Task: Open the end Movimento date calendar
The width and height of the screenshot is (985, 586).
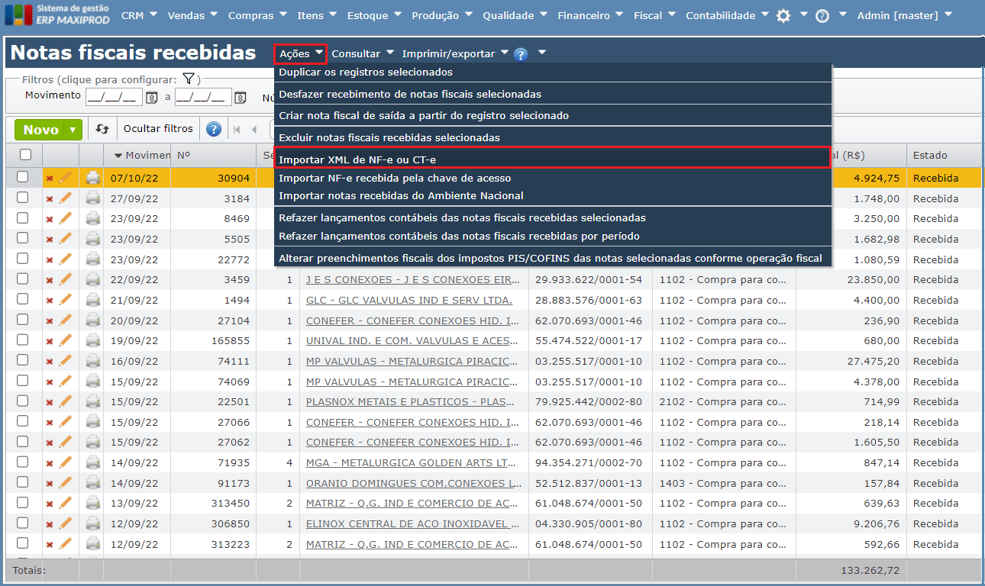Action: [241, 97]
